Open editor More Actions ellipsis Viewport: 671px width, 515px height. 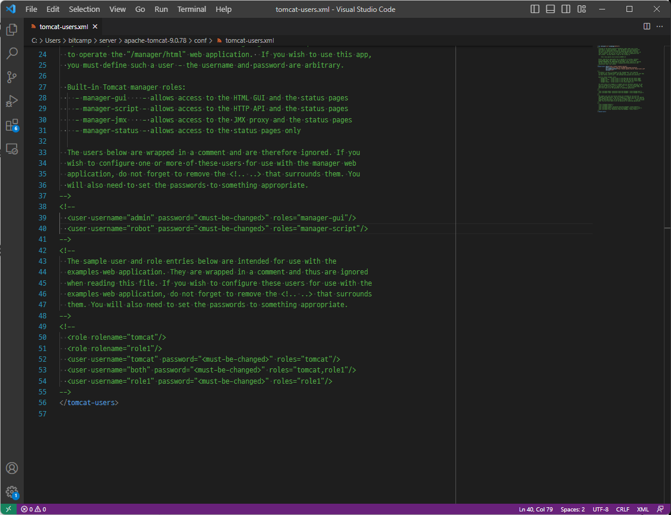click(660, 27)
